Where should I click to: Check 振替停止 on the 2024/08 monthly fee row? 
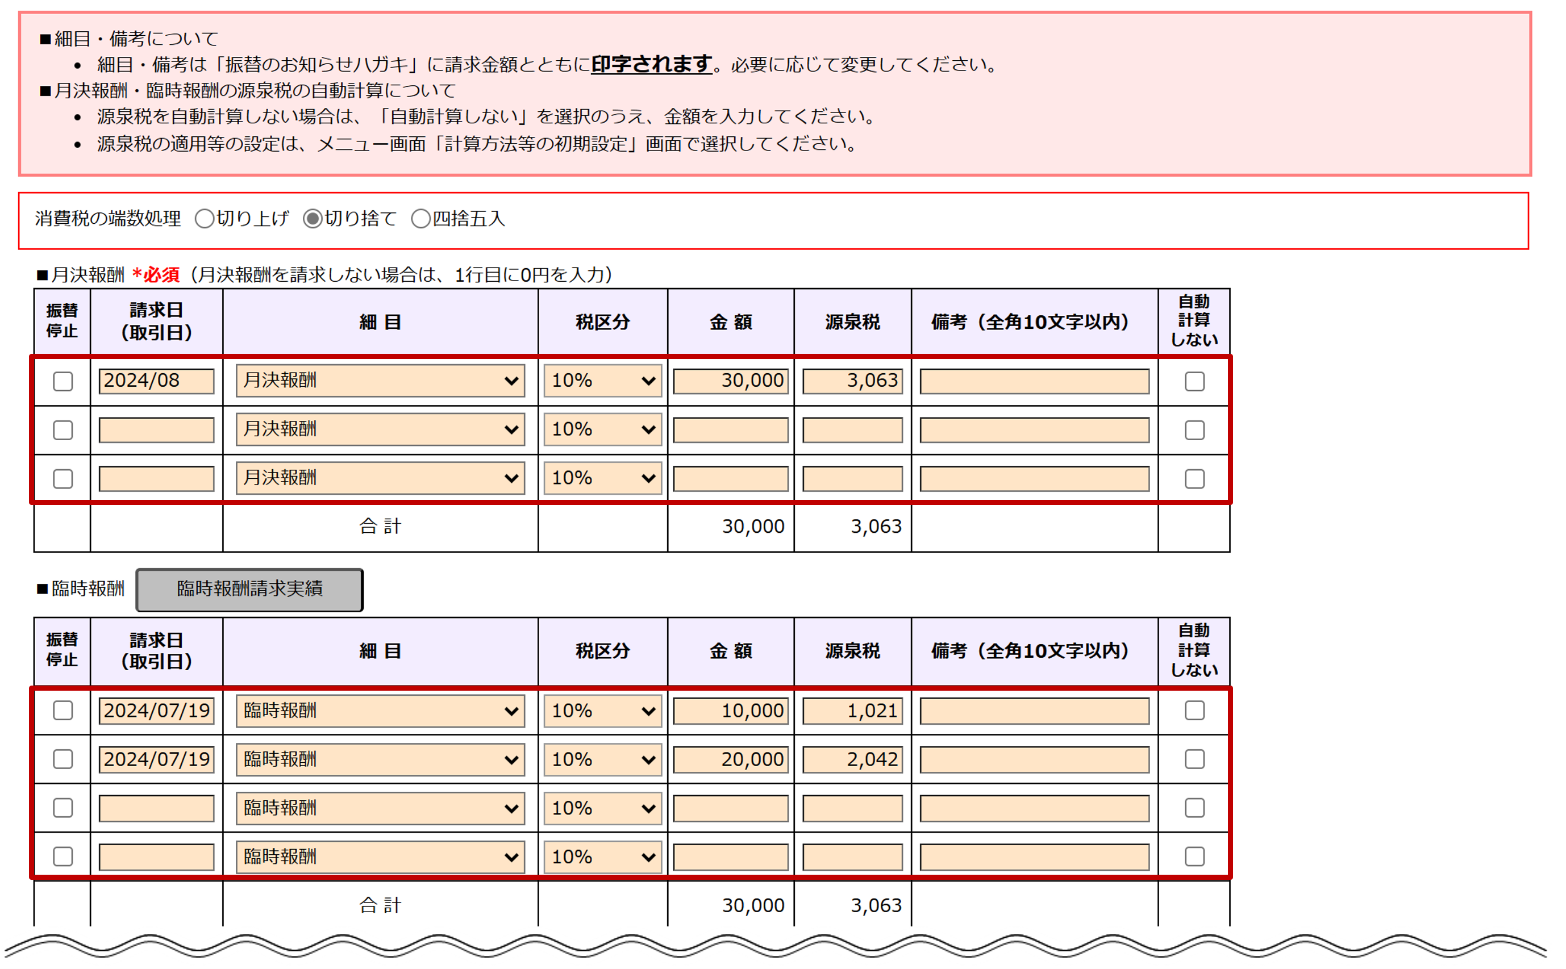pos(63,381)
